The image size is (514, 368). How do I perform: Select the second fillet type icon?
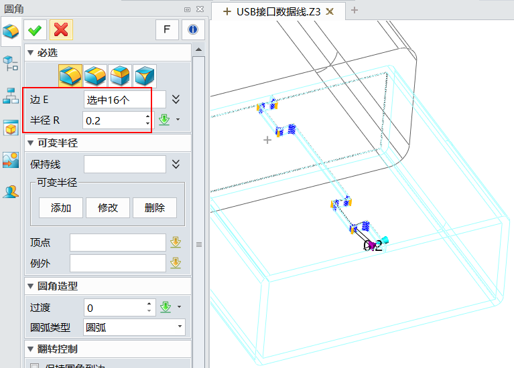95,76
